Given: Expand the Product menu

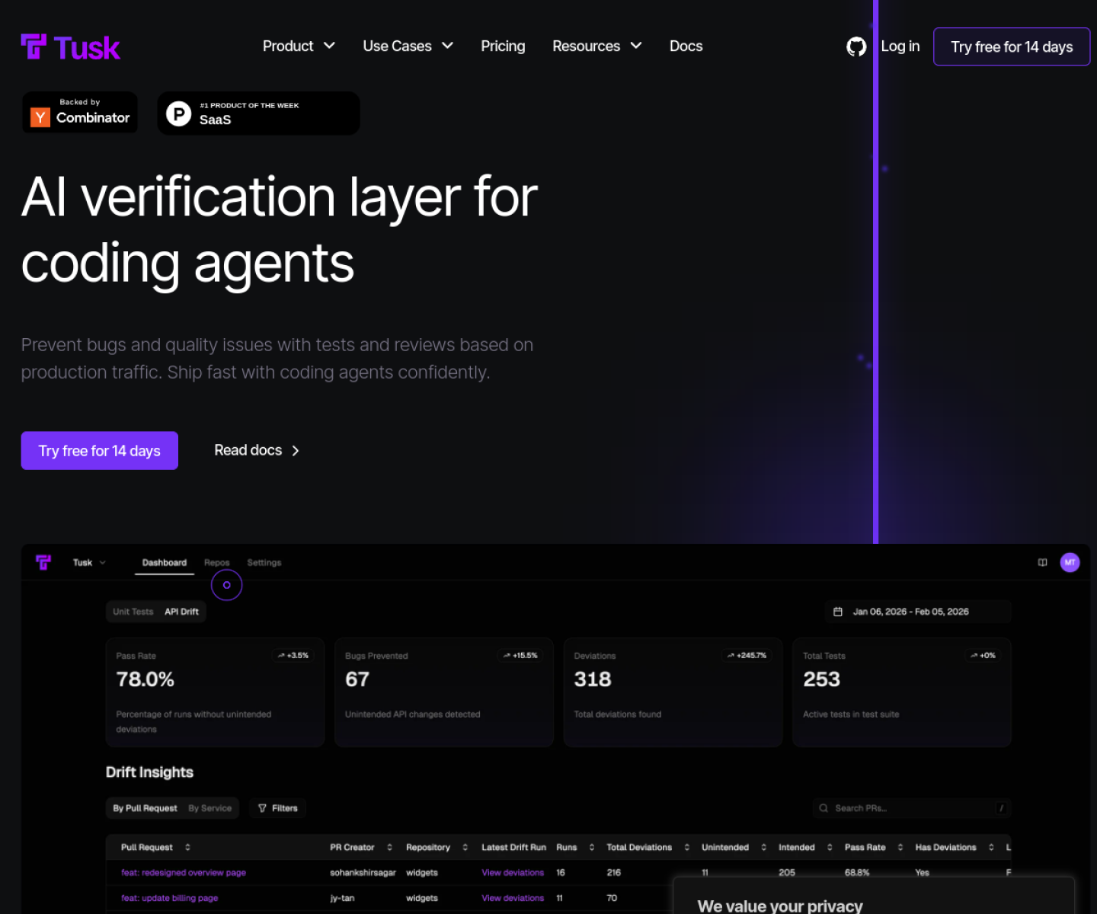Looking at the screenshot, I should click(x=299, y=46).
